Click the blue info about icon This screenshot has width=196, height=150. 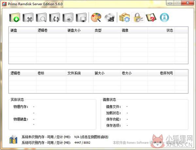point(164,17)
